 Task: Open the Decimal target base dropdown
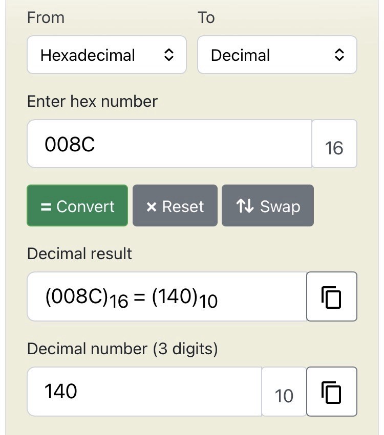pos(276,55)
